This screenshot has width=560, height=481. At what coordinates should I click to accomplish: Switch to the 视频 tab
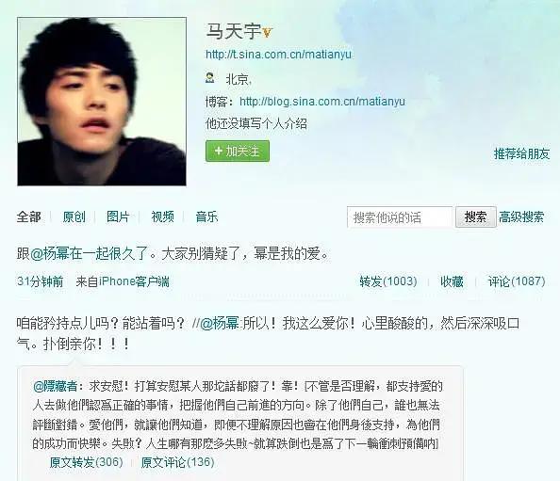tap(162, 216)
